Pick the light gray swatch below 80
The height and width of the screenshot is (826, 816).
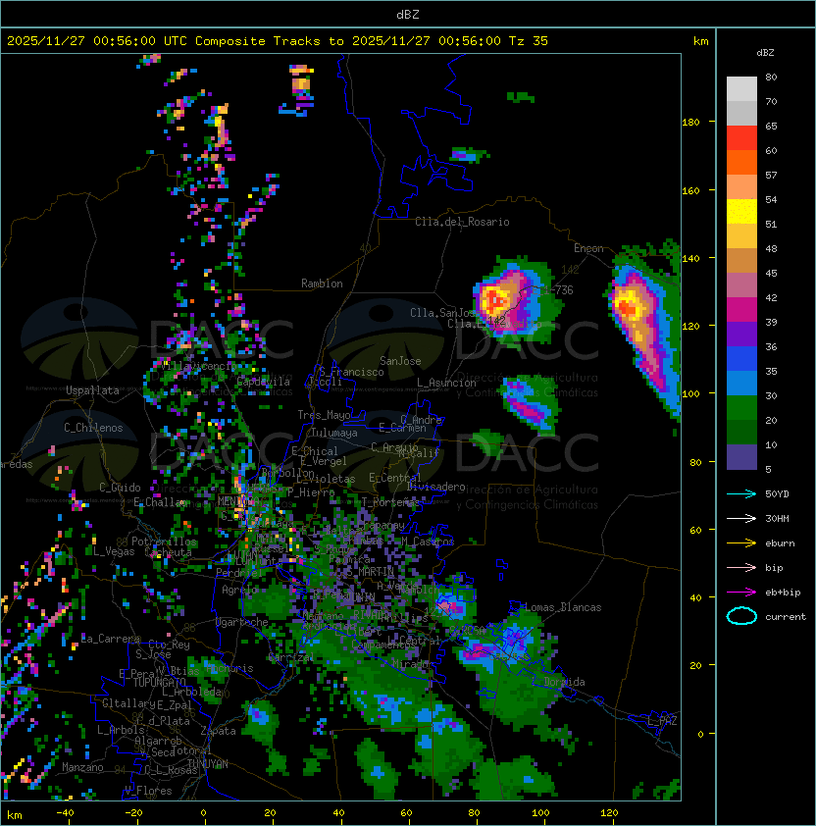(x=741, y=89)
